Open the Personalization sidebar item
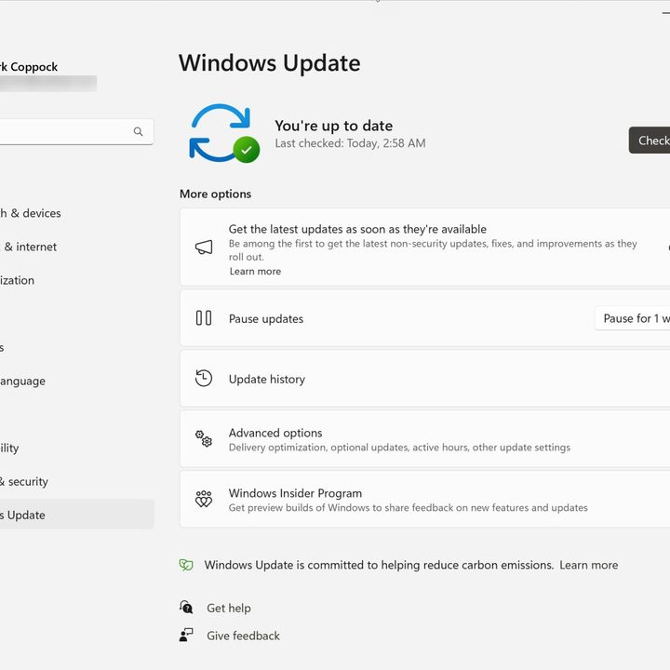The width and height of the screenshot is (670, 670). point(77,280)
